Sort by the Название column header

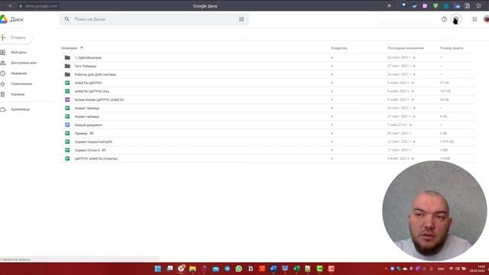pyautogui.click(x=69, y=48)
